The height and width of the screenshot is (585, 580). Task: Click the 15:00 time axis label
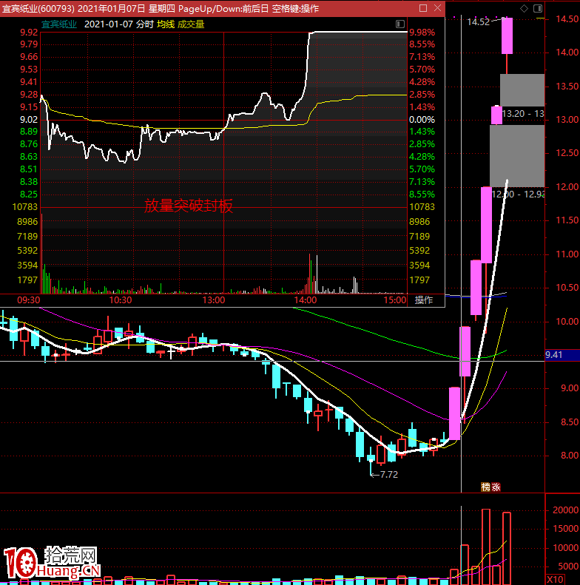[x=395, y=300]
